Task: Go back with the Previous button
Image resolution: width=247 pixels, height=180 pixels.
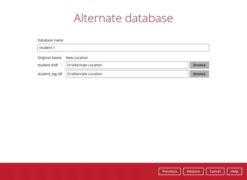Action: click(x=169, y=171)
